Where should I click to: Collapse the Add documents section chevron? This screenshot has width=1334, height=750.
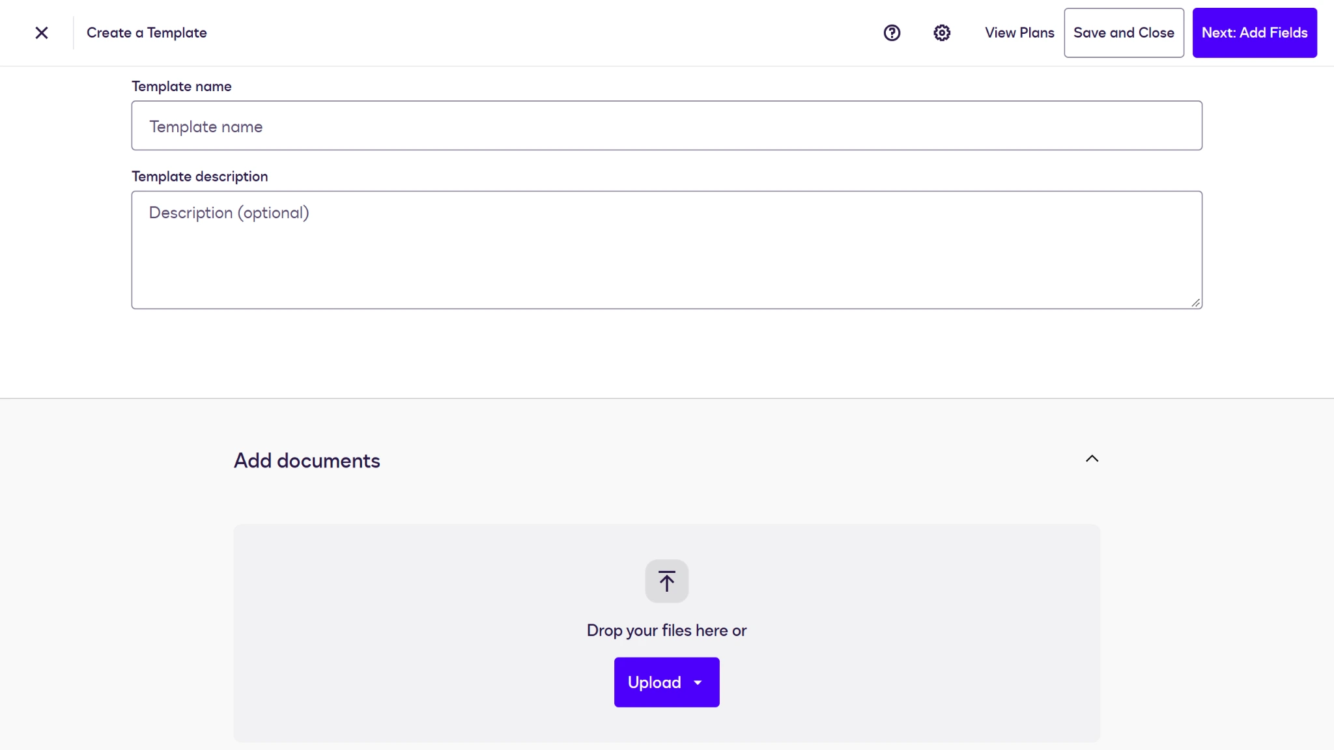click(x=1092, y=459)
